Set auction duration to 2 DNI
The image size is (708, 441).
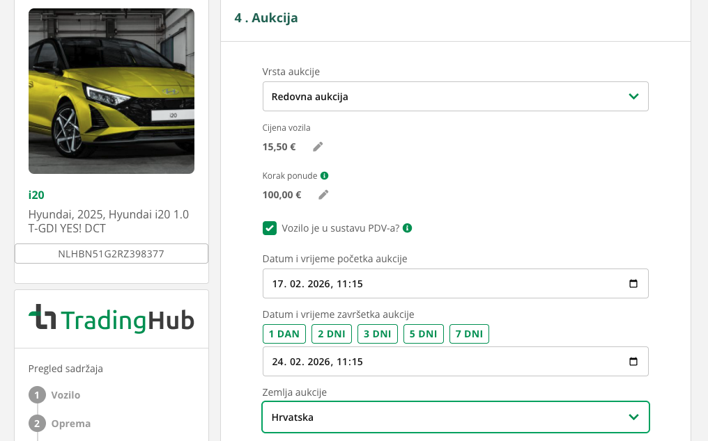332,334
